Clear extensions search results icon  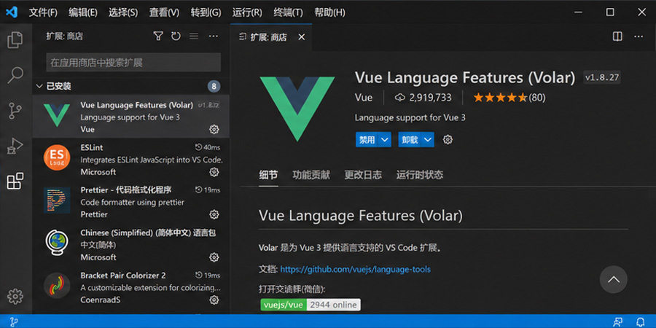pyautogui.click(x=194, y=36)
